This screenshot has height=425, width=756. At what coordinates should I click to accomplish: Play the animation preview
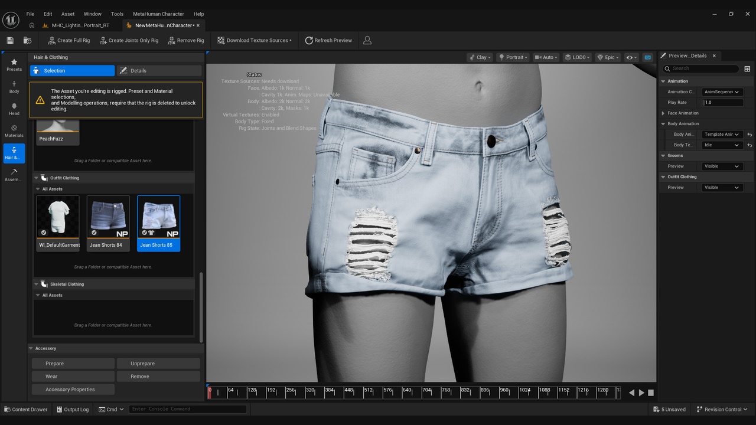641,393
